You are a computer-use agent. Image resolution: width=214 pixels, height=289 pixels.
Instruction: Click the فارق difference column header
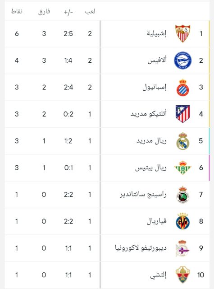tap(44, 12)
